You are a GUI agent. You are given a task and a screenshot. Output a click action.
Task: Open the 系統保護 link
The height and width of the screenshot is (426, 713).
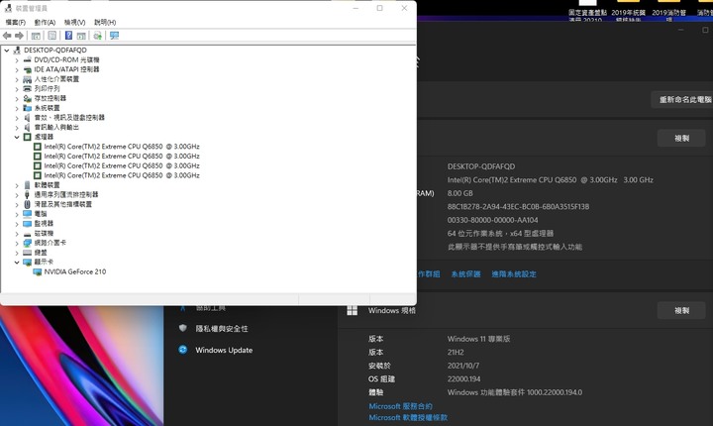(x=465, y=274)
